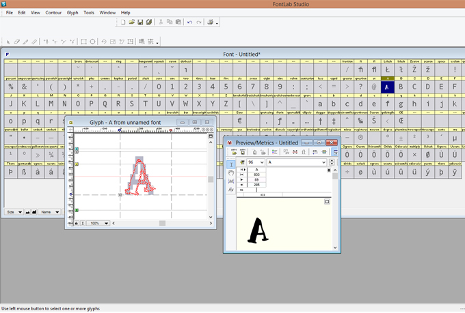Select the Metrics M tool in Preview/Metrics
The width and height of the screenshot is (465, 313).
pyautogui.click(x=231, y=181)
